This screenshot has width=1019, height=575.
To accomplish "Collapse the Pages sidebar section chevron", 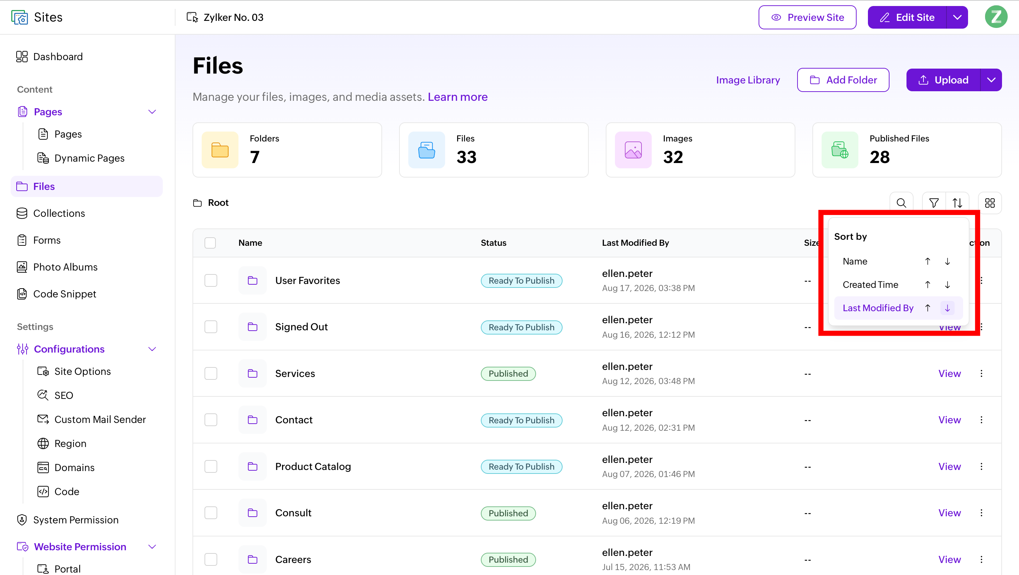I will pos(152,112).
